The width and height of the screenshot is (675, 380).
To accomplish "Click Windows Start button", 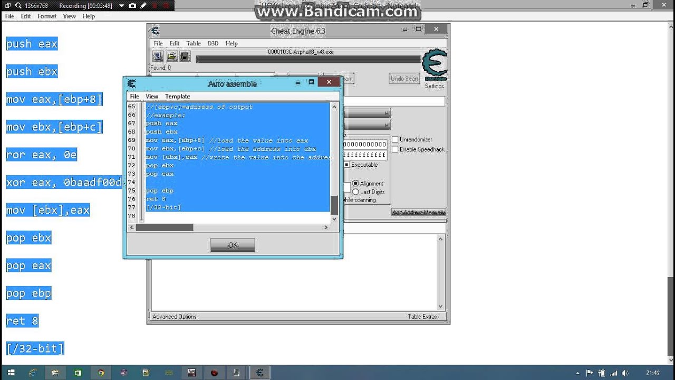I will tap(11, 373).
